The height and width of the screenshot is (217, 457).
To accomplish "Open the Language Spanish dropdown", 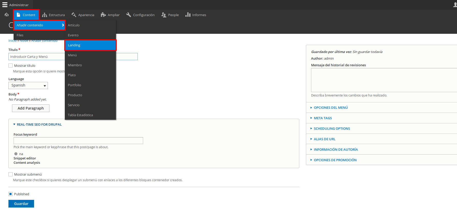I will pyautogui.click(x=28, y=85).
